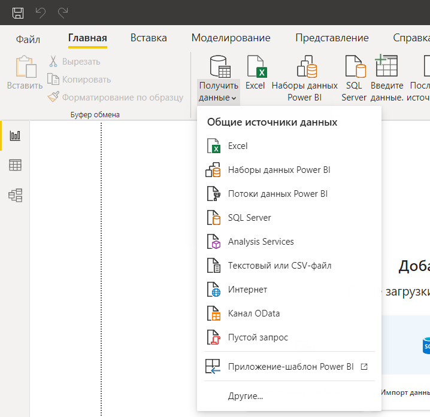Choose Excel from the data sources menu

click(289, 146)
